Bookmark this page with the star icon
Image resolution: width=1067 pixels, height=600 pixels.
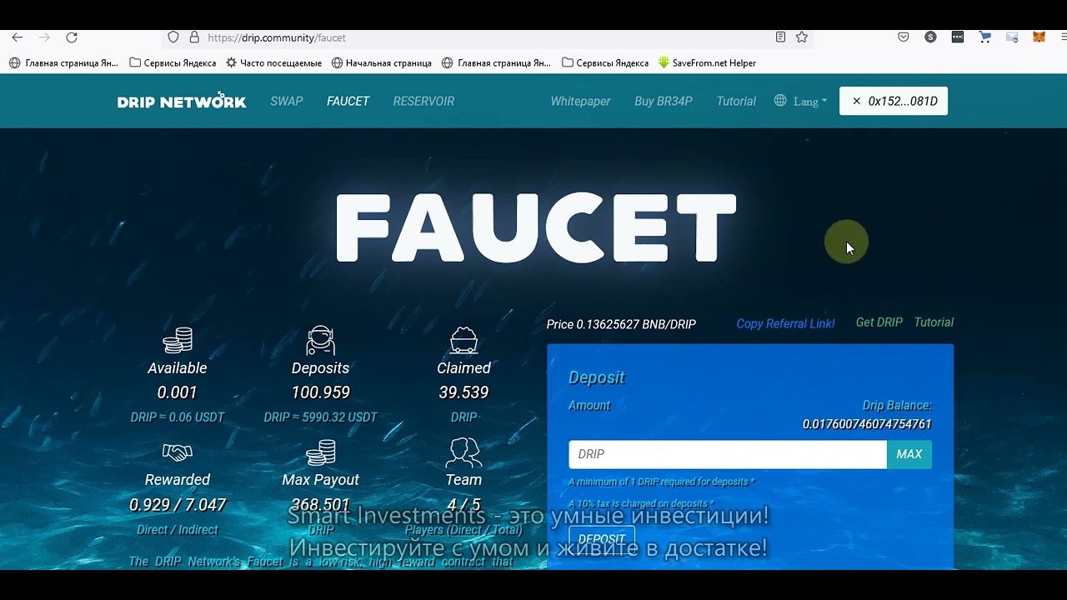(802, 37)
